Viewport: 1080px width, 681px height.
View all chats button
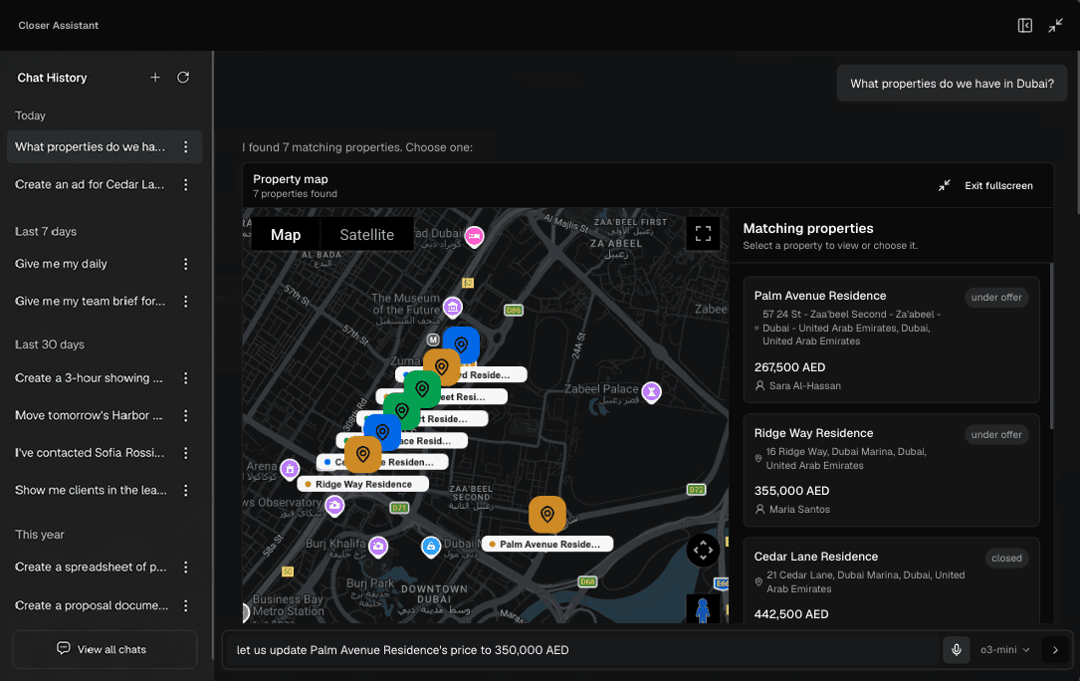point(105,649)
